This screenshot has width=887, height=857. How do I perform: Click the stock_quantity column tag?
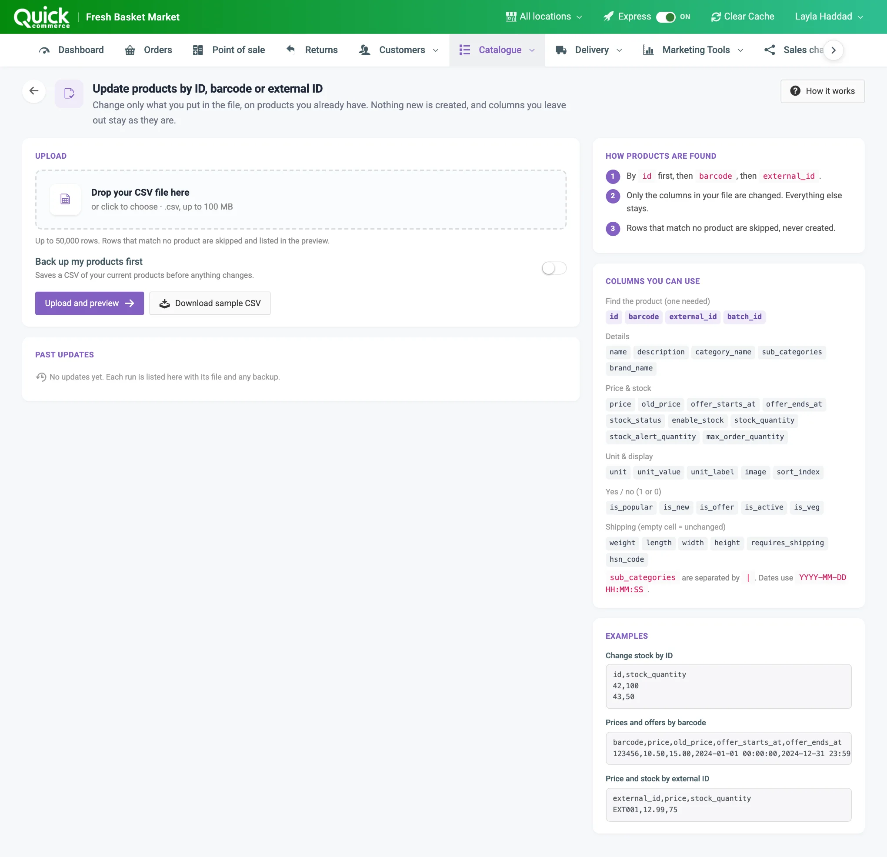764,420
